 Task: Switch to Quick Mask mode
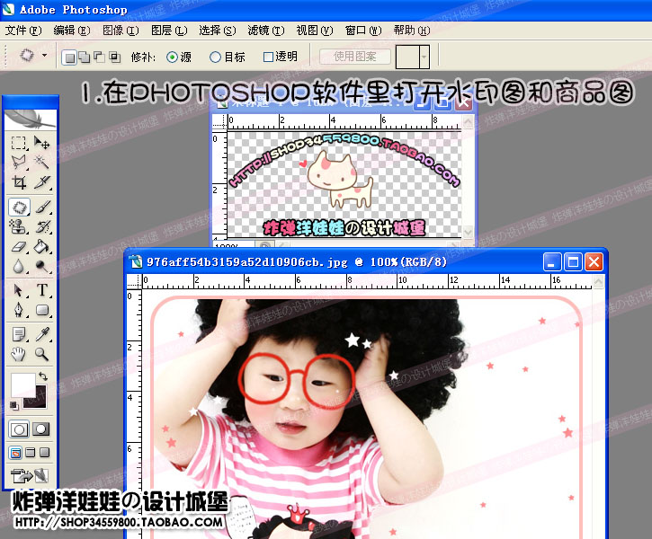click(x=40, y=429)
